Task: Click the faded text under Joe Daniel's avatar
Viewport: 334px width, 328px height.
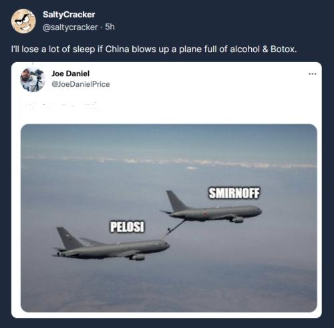Action: coord(58,105)
